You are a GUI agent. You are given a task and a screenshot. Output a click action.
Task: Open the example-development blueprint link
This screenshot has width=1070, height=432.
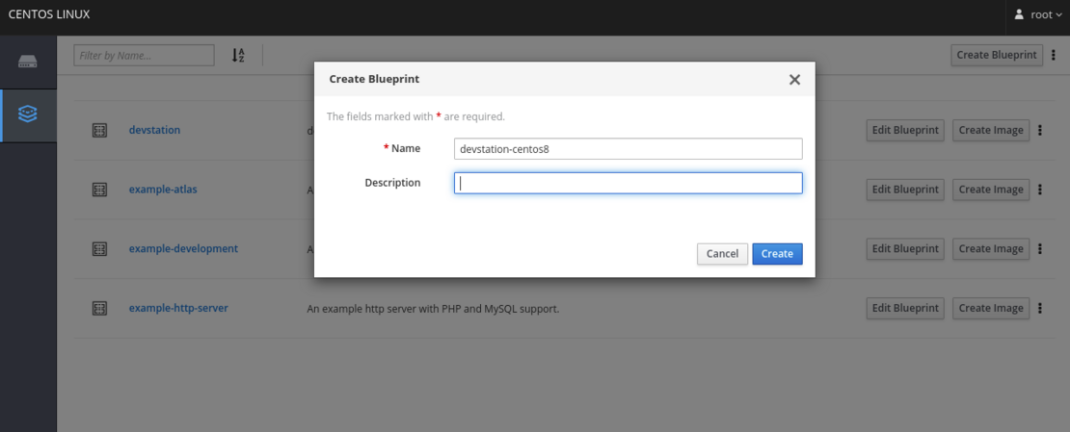183,249
